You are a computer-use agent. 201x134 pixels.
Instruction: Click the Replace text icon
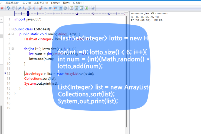click(24, 8)
